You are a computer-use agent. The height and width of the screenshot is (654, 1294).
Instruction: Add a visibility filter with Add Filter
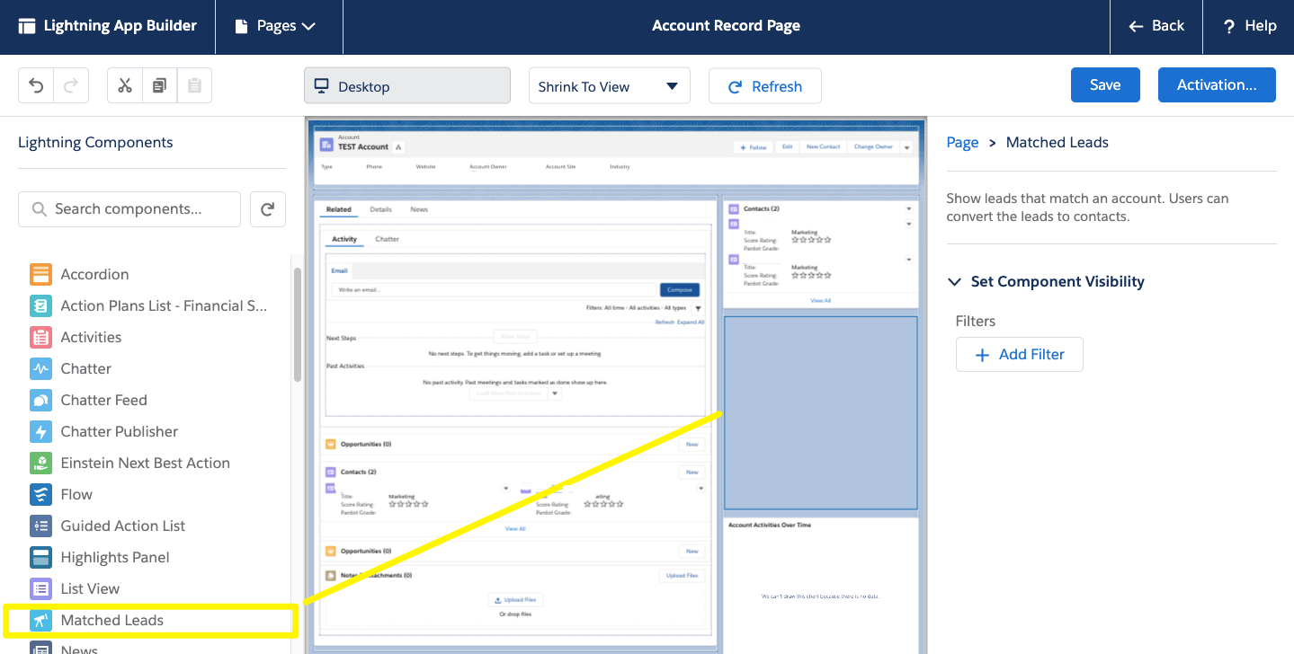click(1020, 354)
